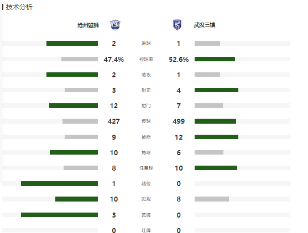The image size is (308, 233).
Task: Click the 角球 stat label
Action: (146, 152)
